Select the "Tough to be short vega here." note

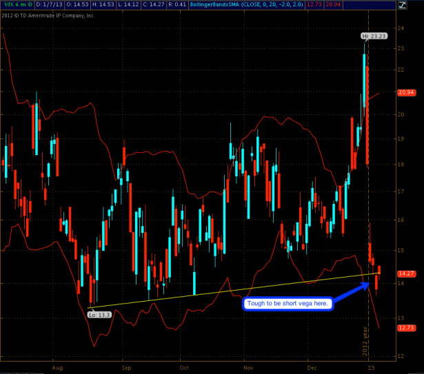[287, 303]
